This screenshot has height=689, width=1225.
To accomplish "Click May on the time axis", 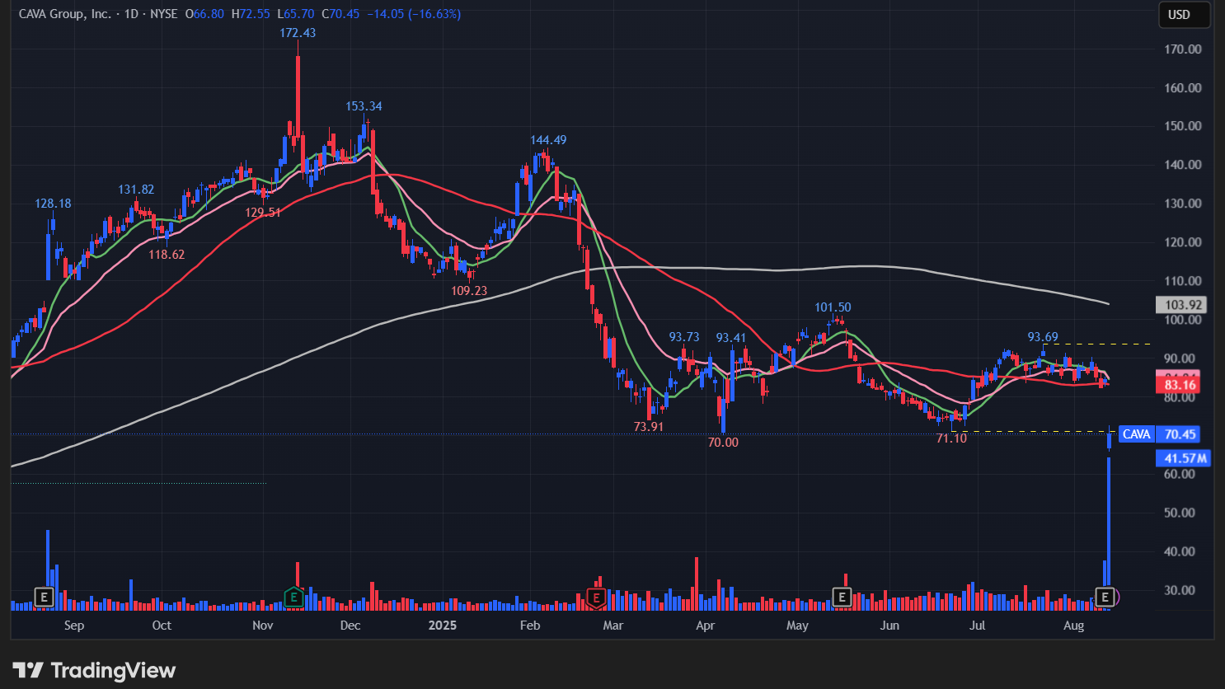I will (797, 626).
